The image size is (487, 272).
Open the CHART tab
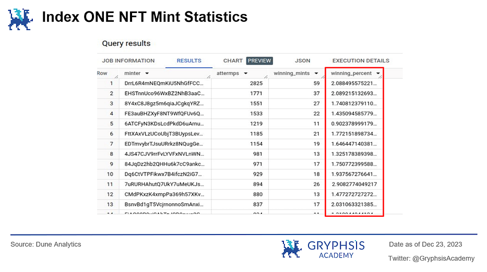233,61
